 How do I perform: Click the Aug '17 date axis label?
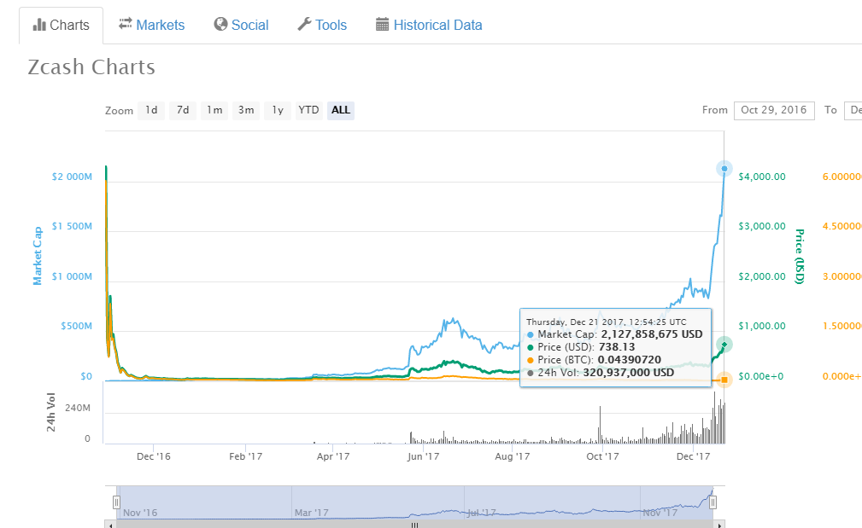coord(513,456)
